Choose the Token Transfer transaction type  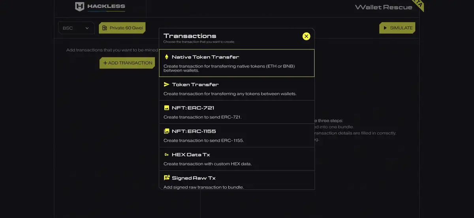(x=237, y=89)
